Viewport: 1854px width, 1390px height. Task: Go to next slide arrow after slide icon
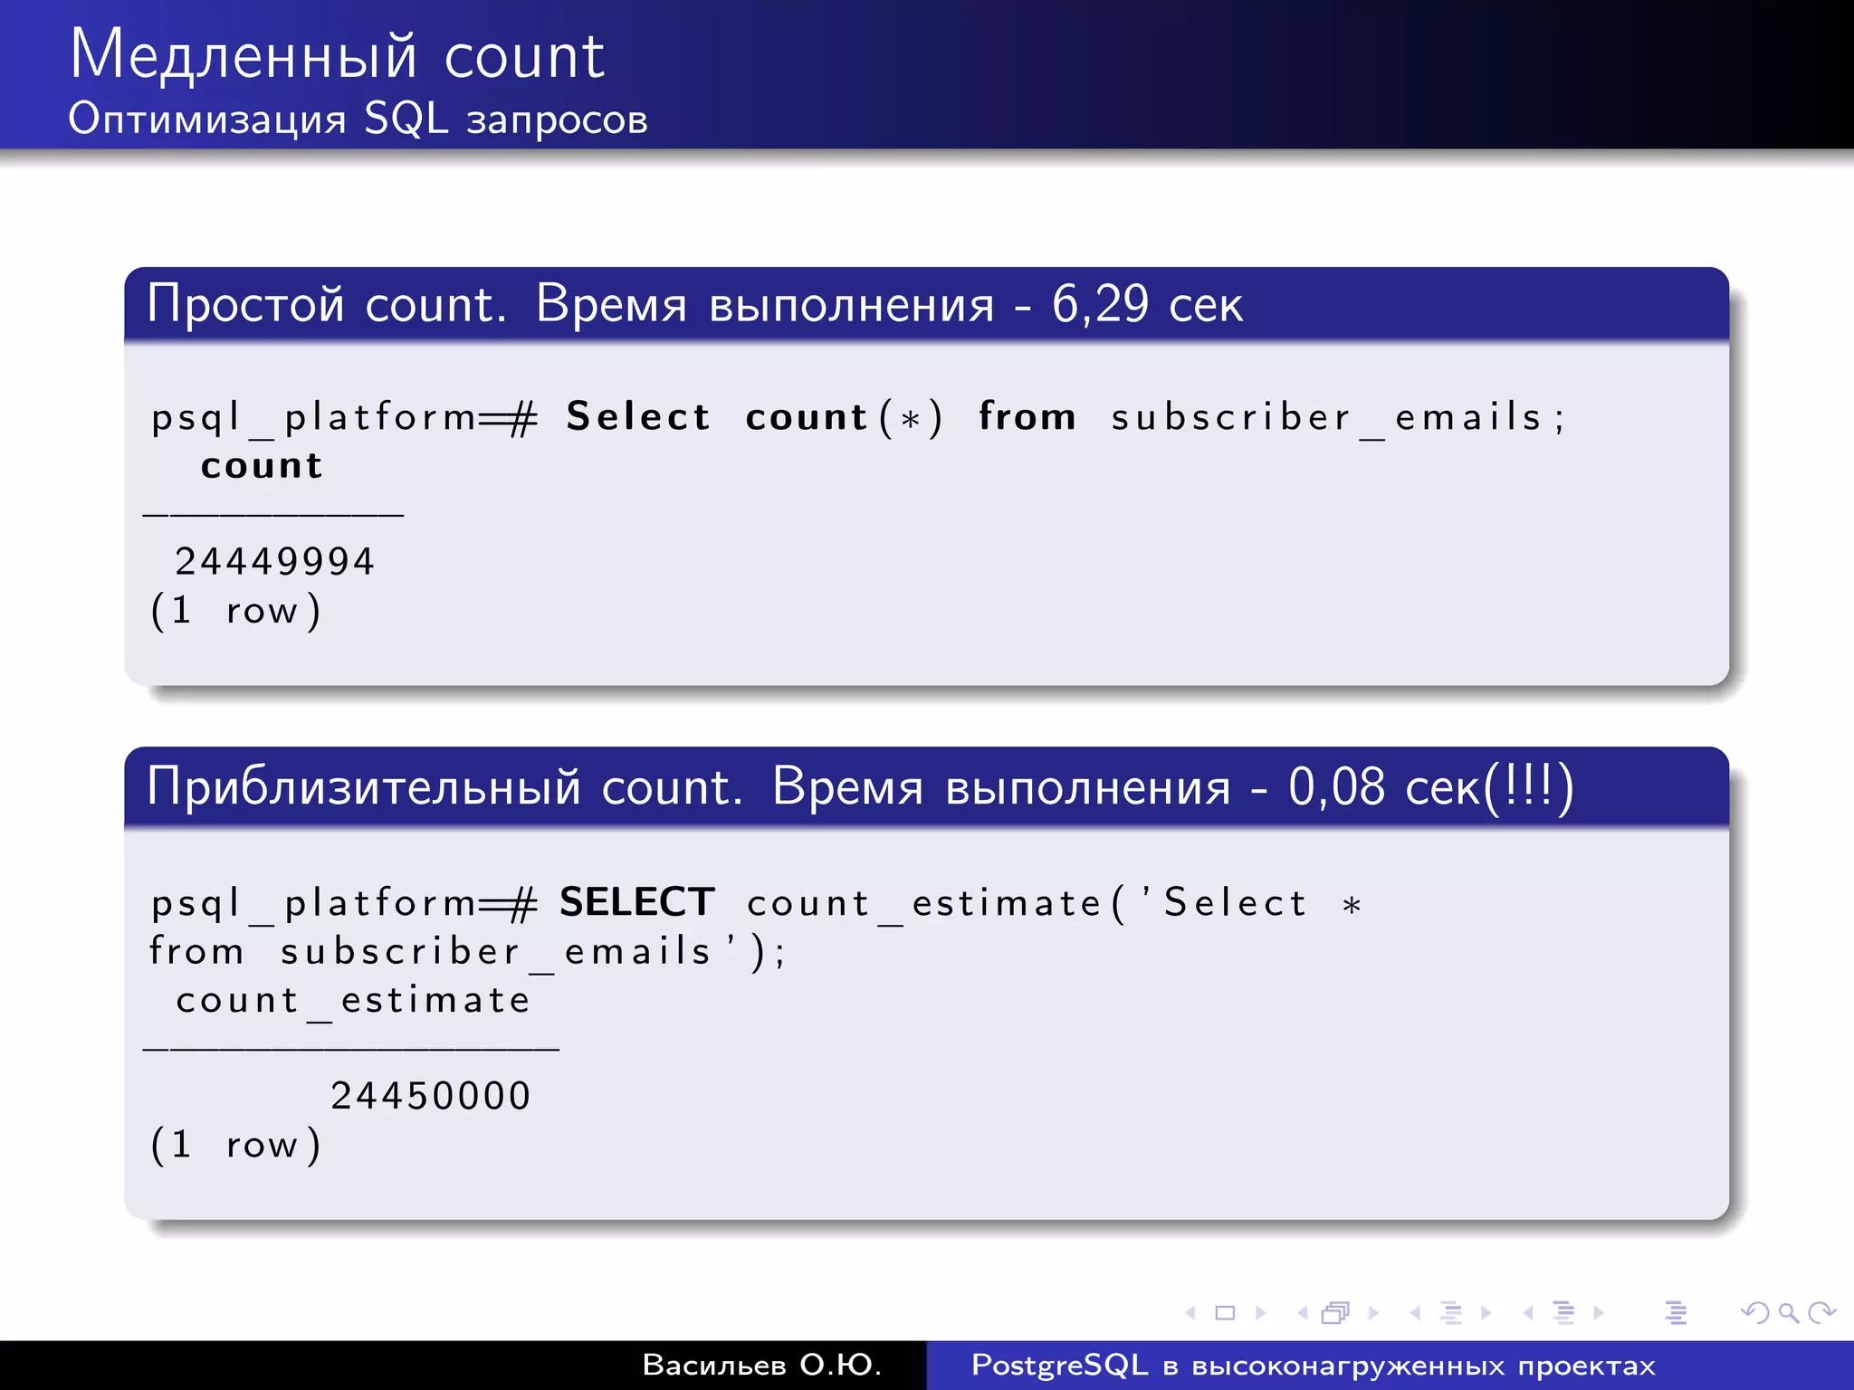click(1260, 1312)
